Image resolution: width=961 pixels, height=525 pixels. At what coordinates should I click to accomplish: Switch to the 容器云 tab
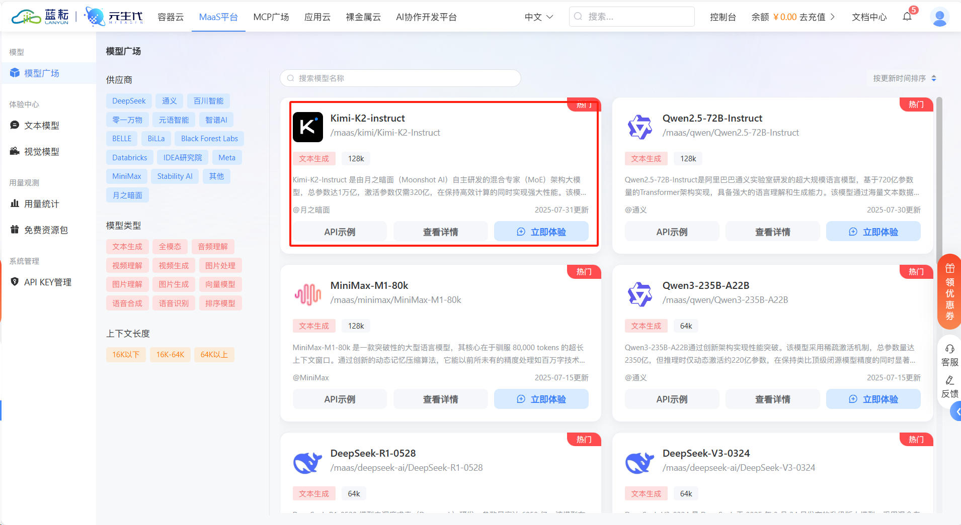(x=171, y=17)
